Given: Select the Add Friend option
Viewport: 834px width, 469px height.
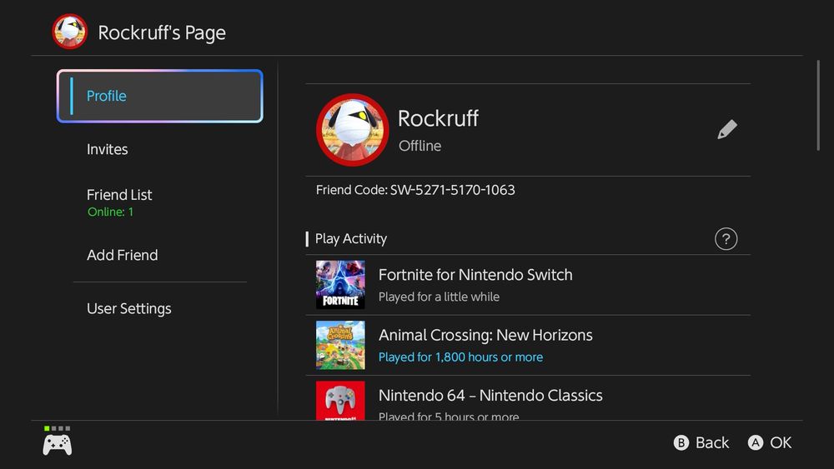Looking at the screenshot, I should [123, 255].
